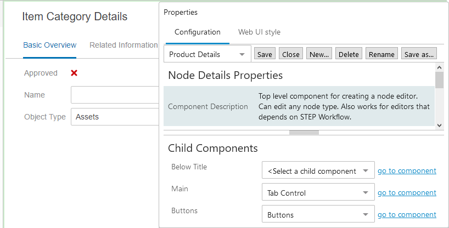Click the Save as... button
This screenshot has width=449, height=228.
point(419,54)
